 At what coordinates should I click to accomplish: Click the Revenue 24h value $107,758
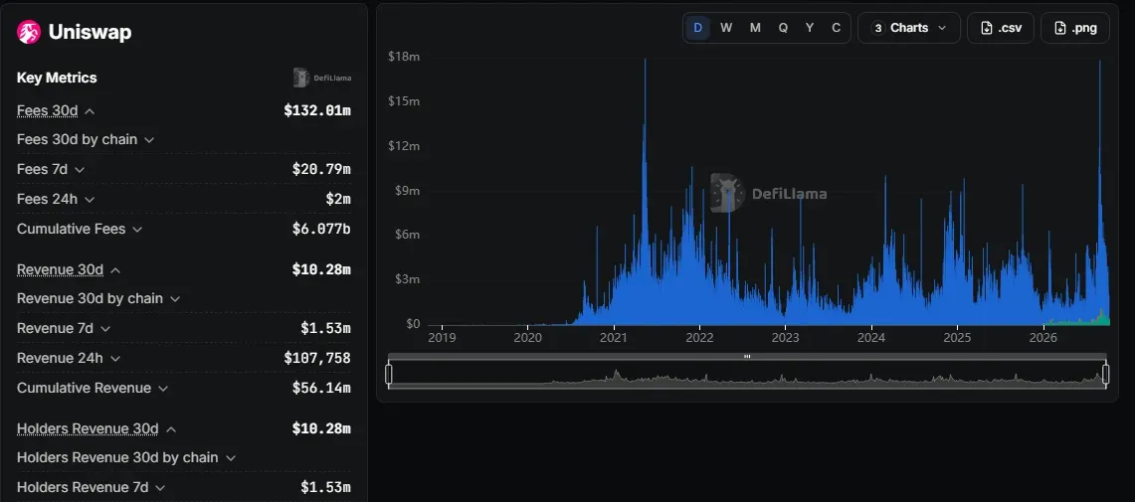click(x=317, y=358)
